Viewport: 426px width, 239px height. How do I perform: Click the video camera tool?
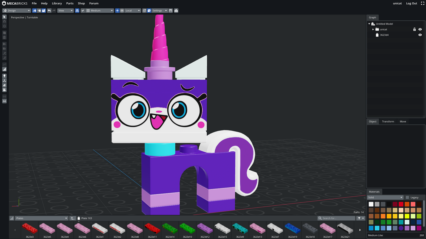[4, 90]
